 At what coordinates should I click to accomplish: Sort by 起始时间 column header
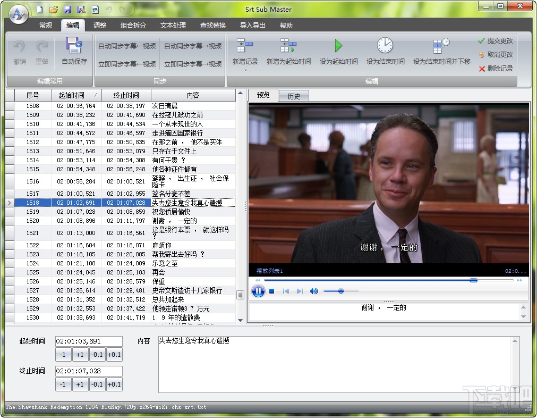[76, 95]
